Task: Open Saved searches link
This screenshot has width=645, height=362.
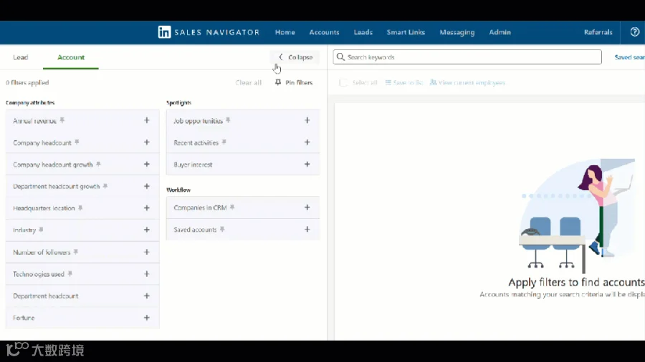Action: pos(630,57)
